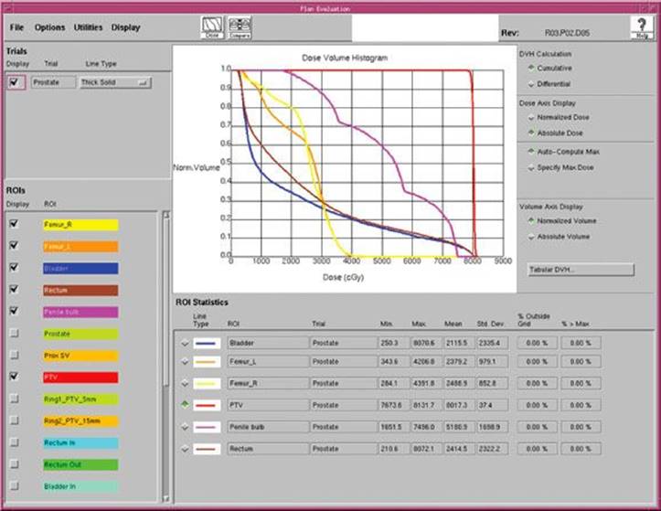Click the Prostate trial name field
Image resolution: width=661 pixels, height=511 pixels.
pyautogui.click(x=53, y=82)
